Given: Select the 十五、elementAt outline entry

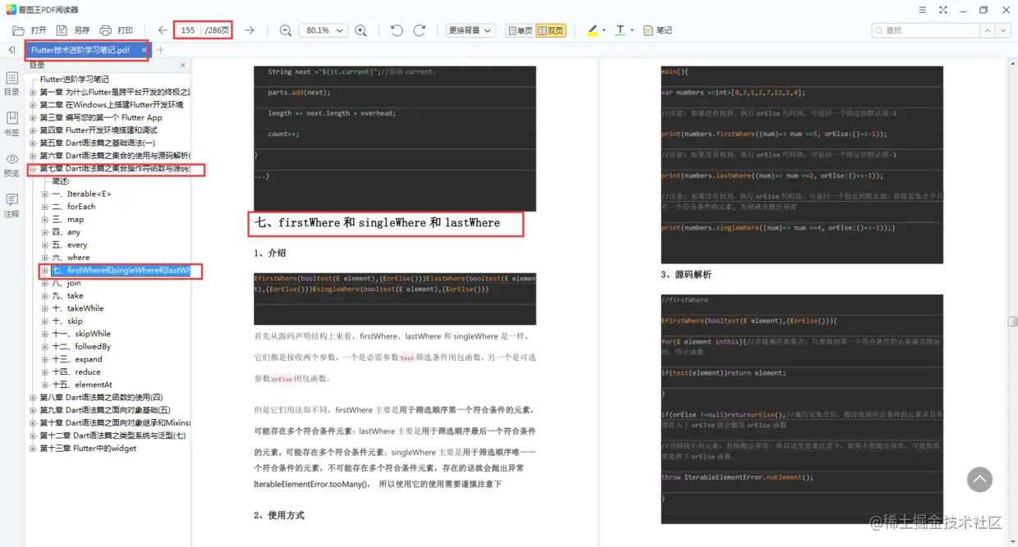Looking at the screenshot, I should [x=82, y=385].
